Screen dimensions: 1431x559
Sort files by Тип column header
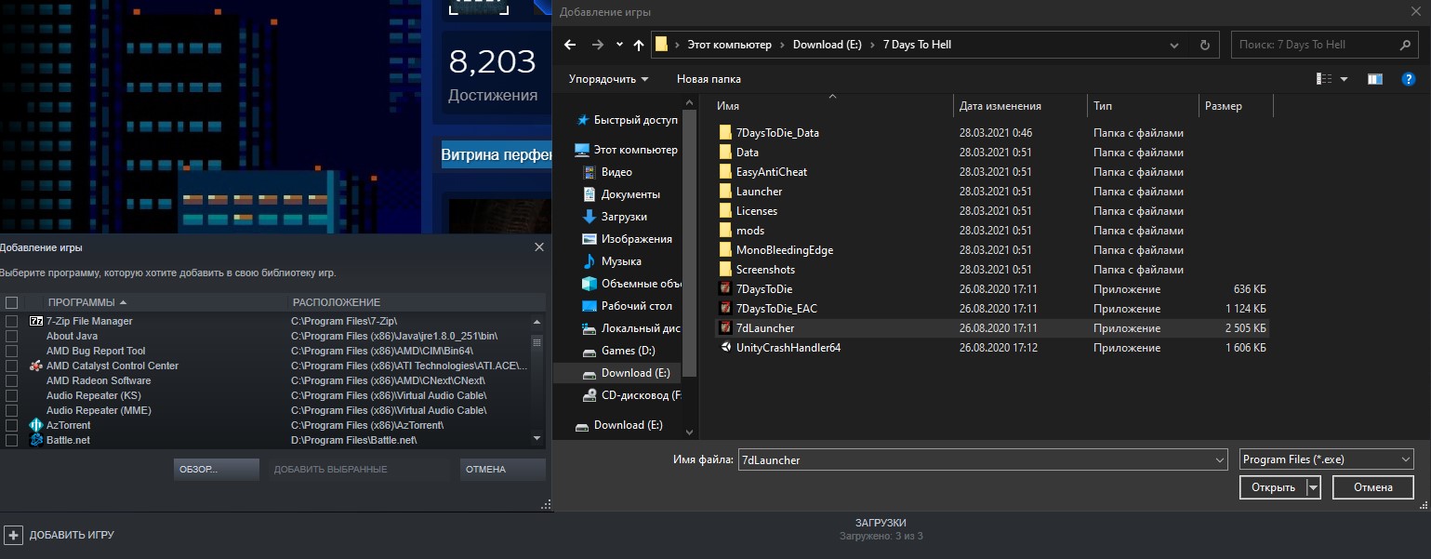pyautogui.click(x=1103, y=106)
